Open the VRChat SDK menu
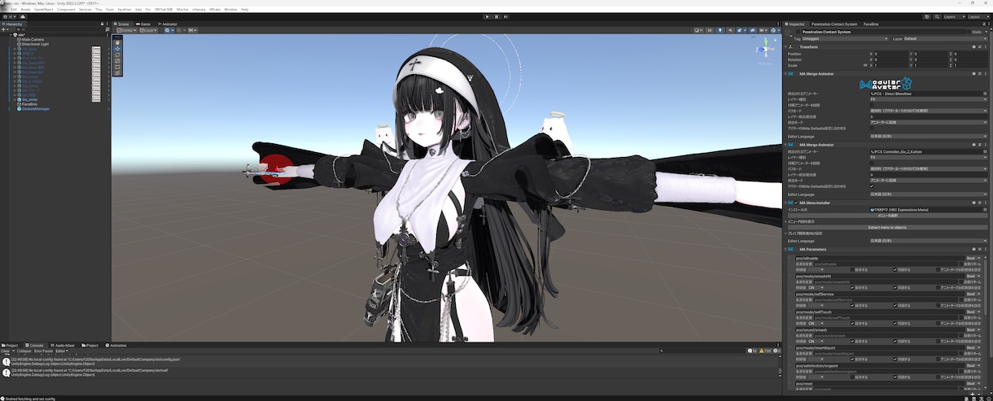Screen dimensions: 993x401 [164, 9]
